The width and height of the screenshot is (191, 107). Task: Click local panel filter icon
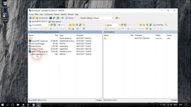pos(55,25)
